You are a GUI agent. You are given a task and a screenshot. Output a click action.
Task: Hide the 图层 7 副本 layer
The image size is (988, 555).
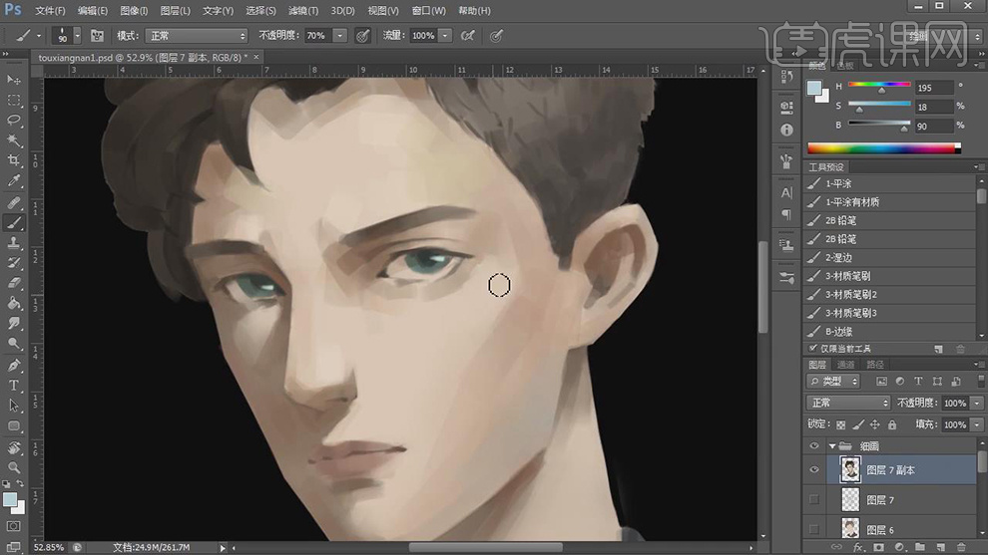coord(814,470)
